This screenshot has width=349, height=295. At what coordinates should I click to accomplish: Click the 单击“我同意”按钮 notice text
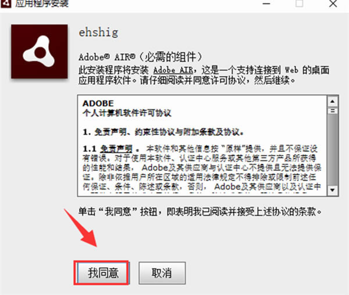click(200, 211)
